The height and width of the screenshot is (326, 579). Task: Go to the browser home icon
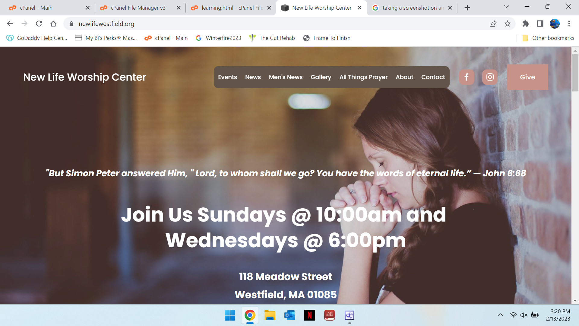pos(53,24)
